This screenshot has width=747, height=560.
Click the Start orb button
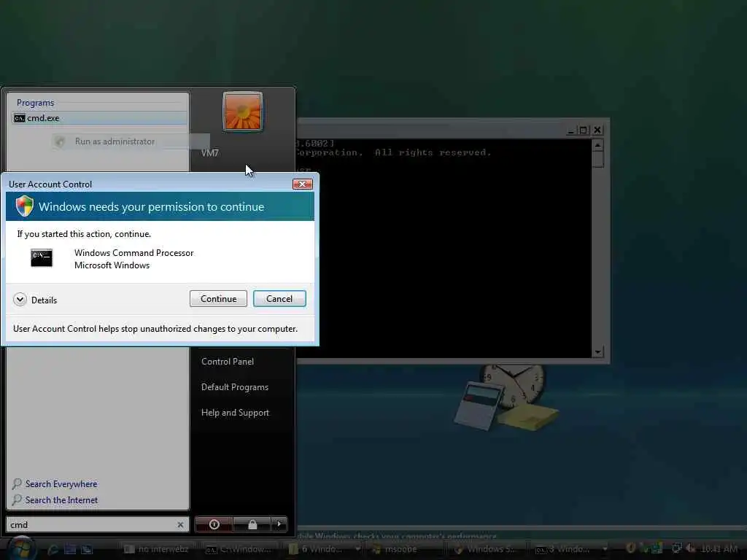pos(21,548)
